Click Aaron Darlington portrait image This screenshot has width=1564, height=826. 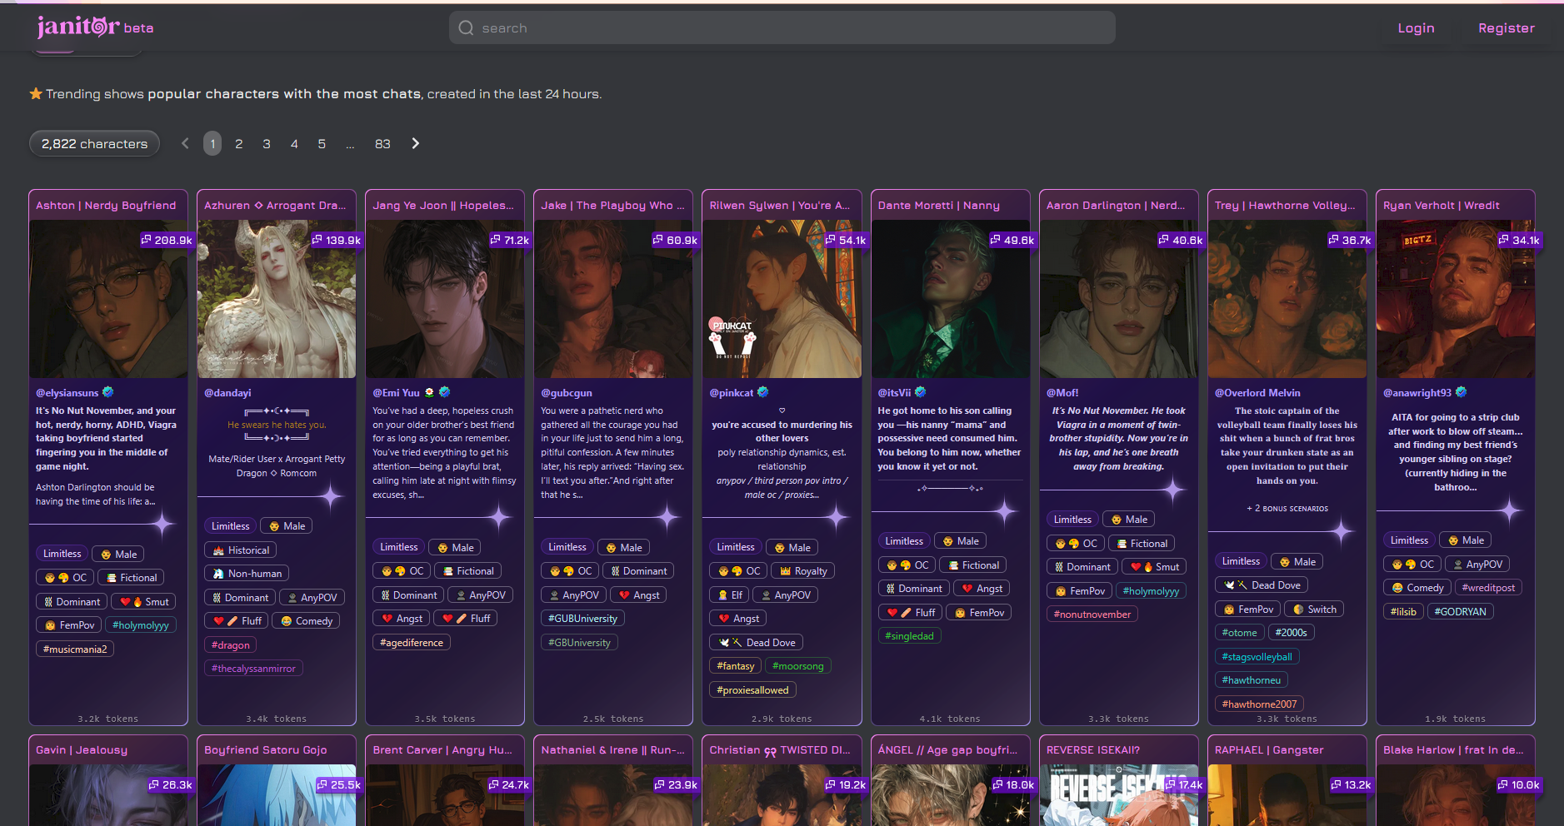1118,299
